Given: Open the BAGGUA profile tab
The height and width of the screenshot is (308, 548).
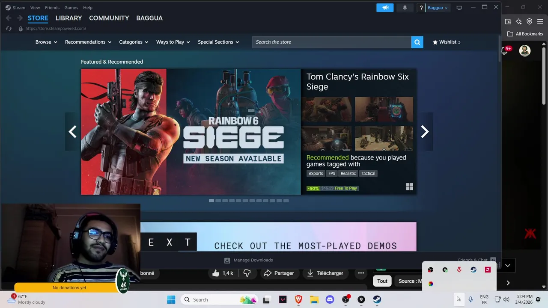Looking at the screenshot, I should [149, 18].
